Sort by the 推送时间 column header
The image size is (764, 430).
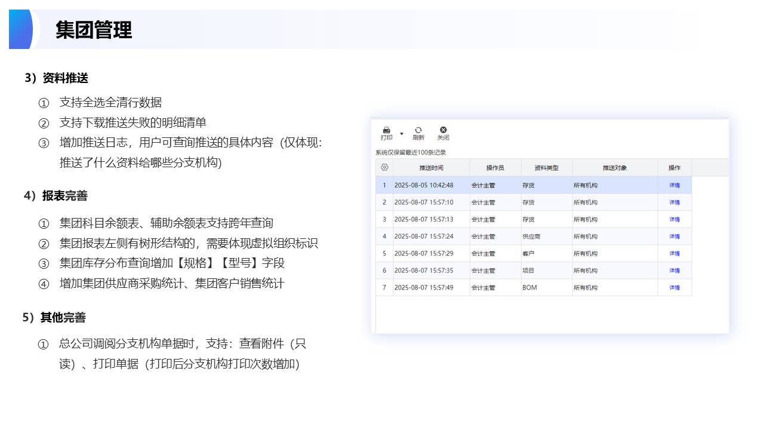click(431, 168)
